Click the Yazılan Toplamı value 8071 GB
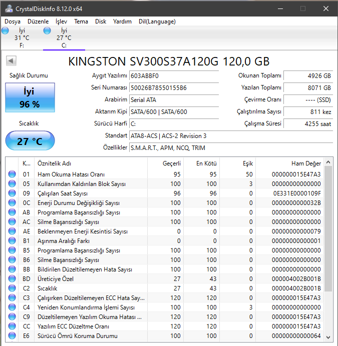This screenshot has width=338, height=346. click(308, 88)
